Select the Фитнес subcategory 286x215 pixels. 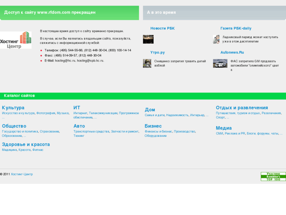38,150
